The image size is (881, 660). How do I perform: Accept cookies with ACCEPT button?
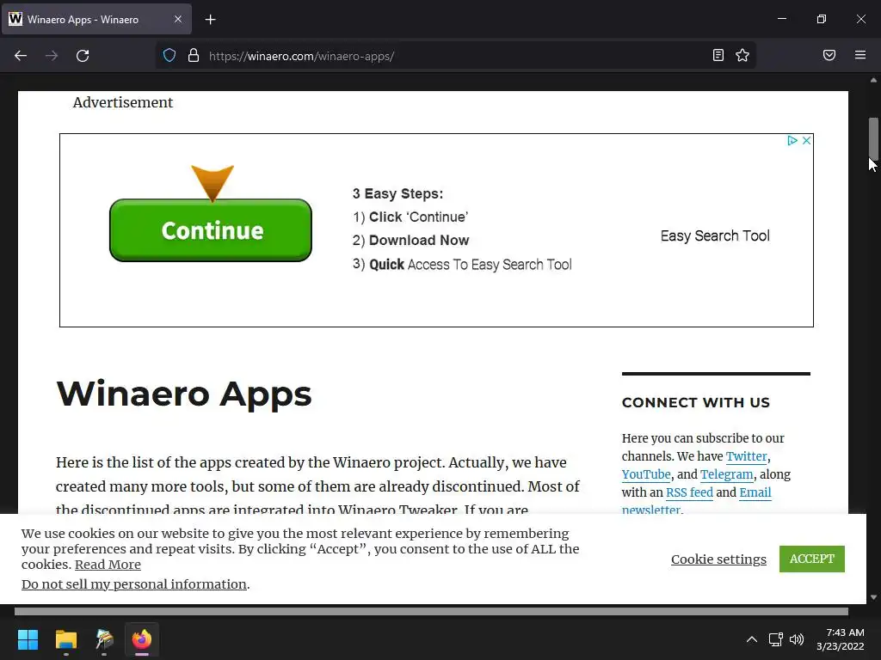coord(812,559)
